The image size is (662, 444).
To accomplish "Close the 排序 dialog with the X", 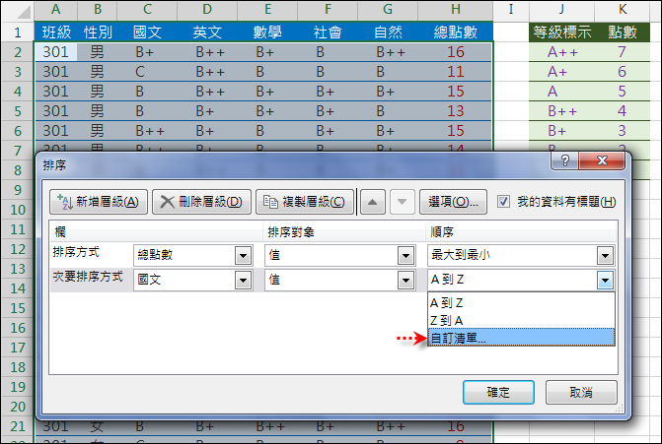I will tap(602, 160).
